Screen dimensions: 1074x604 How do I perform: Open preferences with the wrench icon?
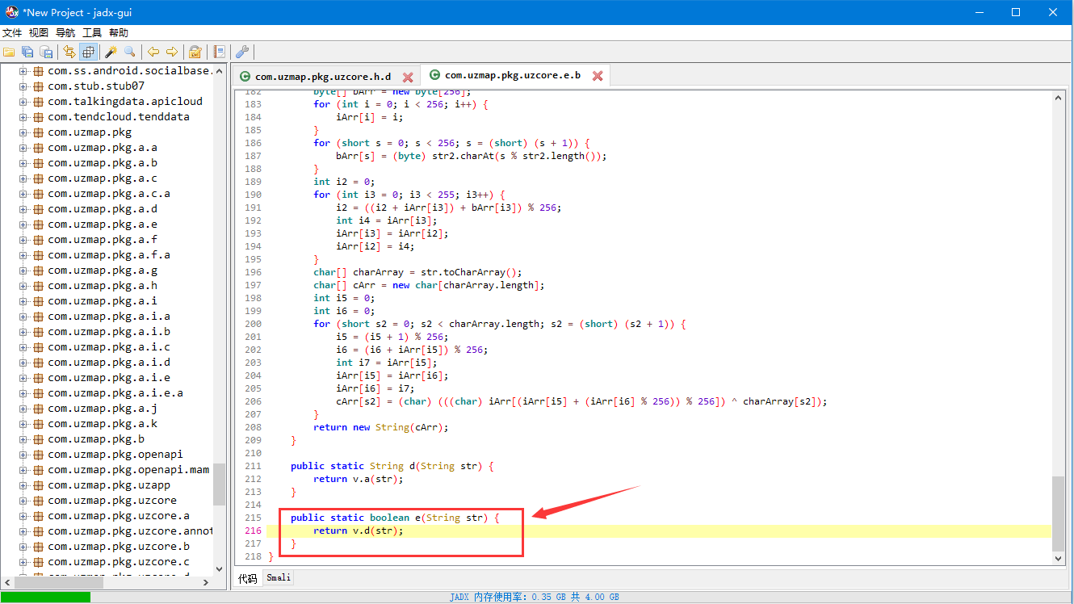pos(241,52)
